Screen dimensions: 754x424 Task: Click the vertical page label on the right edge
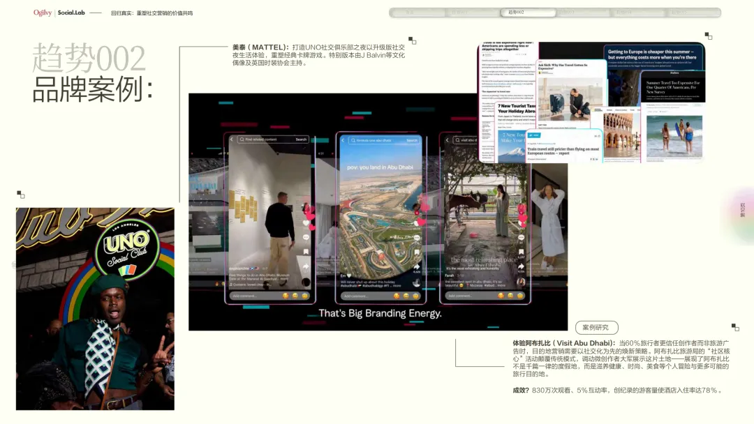point(742,211)
